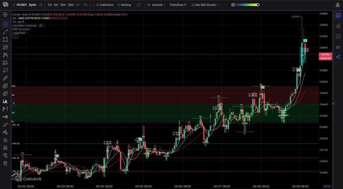Adjust the right handle of heatmap gradient
The height and width of the screenshot is (189, 343).
tap(258, 5)
